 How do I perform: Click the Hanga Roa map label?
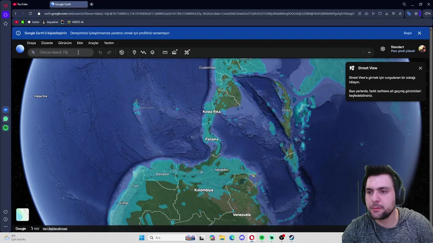[x=41, y=96]
